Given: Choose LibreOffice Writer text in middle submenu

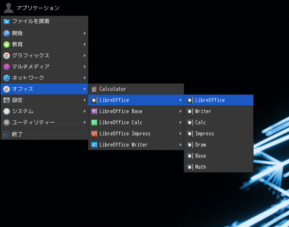Looking at the screenshot, I should pos(123,144).
